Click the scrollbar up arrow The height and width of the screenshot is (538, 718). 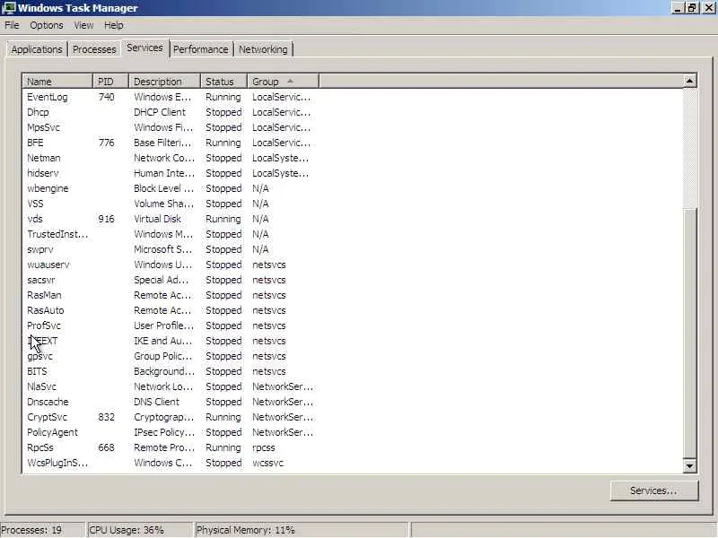click(x=689, y=81)
